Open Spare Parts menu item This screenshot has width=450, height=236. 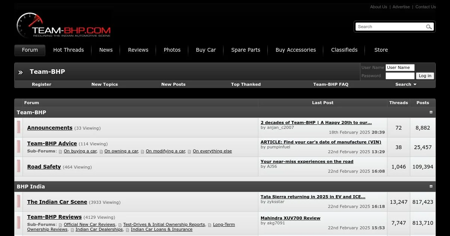pyautogui.click(x=246, y=50)
